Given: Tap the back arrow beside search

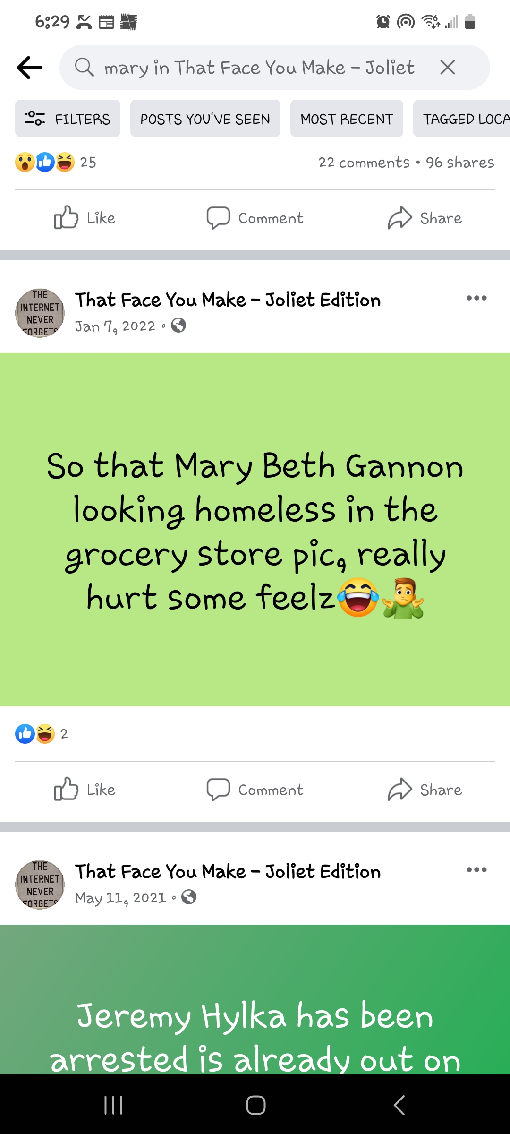Looking at the screenshot, I should pyautogui.click(x=30, y=68).
